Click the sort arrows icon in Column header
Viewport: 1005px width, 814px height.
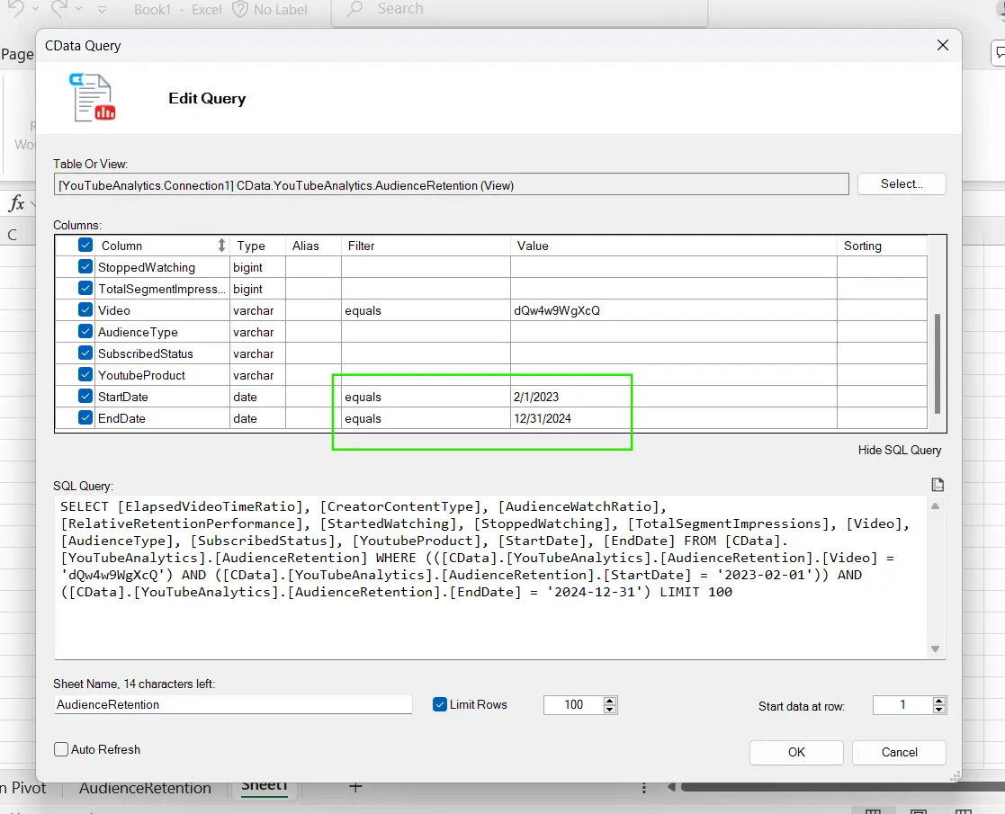point(222,246)
